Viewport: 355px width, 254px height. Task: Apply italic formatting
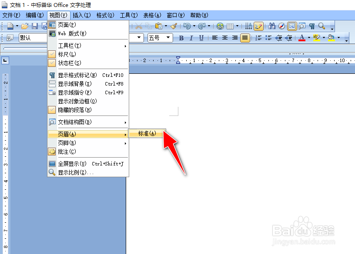[191, 38]
